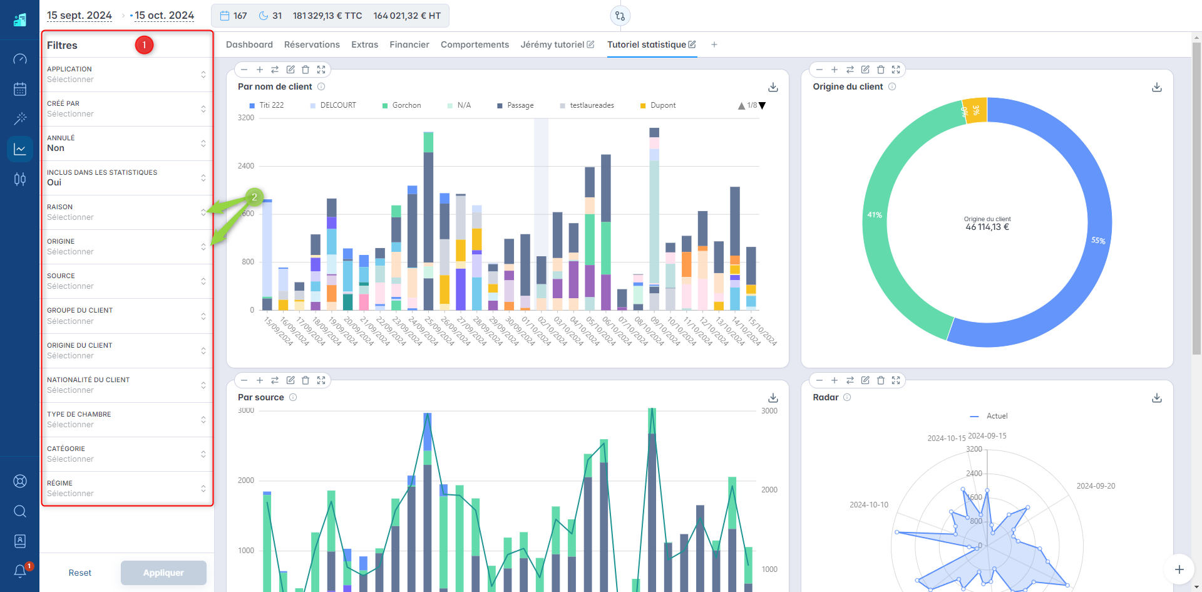
Task: Switch to the Extras tab
Action: tap(364, 44)
